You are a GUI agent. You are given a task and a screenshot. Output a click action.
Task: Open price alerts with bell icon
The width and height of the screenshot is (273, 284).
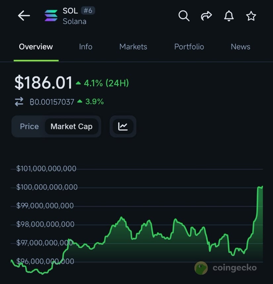tap(229, 16)
